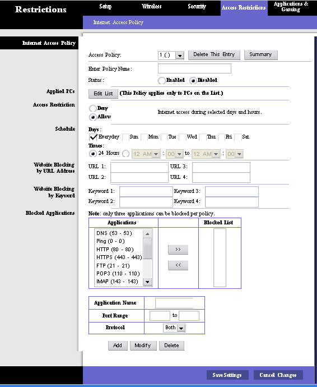Image resolution: width=317 pixels, height=387 pixels.
Task: Check the Thu day checkbox
Action: (x=203, y=137)
